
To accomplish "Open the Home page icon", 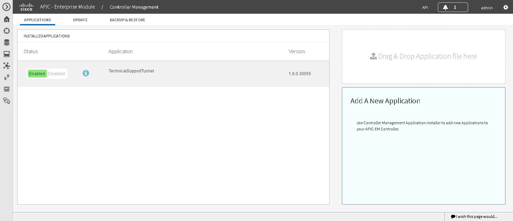I will [x=6, y=19].
